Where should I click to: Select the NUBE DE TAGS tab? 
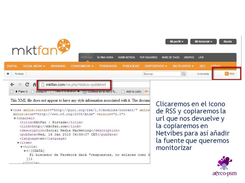(x=171, y=57)
